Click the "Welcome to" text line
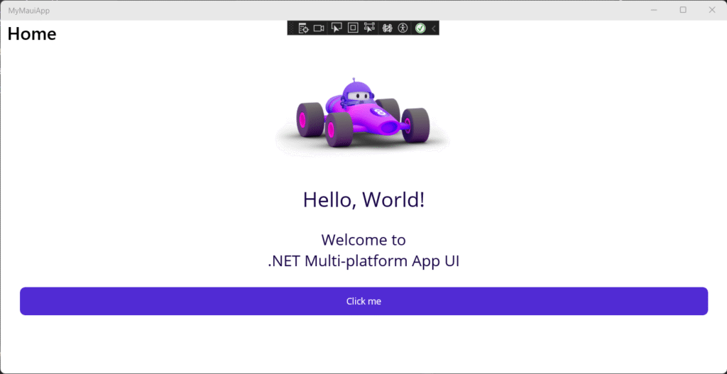 click(x=363, y=240)
